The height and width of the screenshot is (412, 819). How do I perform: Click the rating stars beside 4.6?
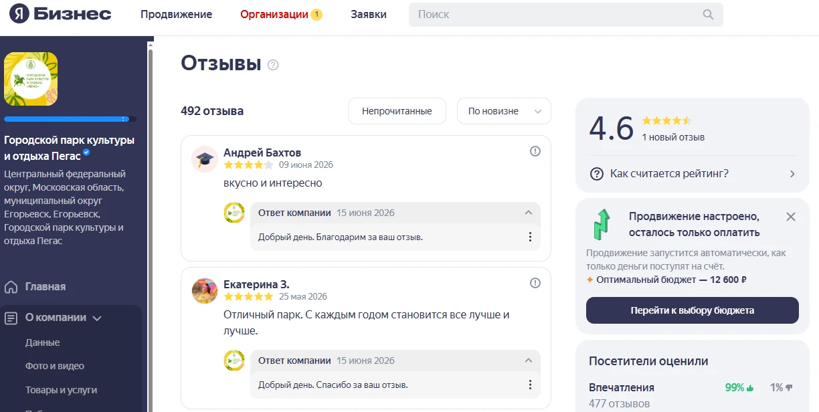(x=666, y=121)
